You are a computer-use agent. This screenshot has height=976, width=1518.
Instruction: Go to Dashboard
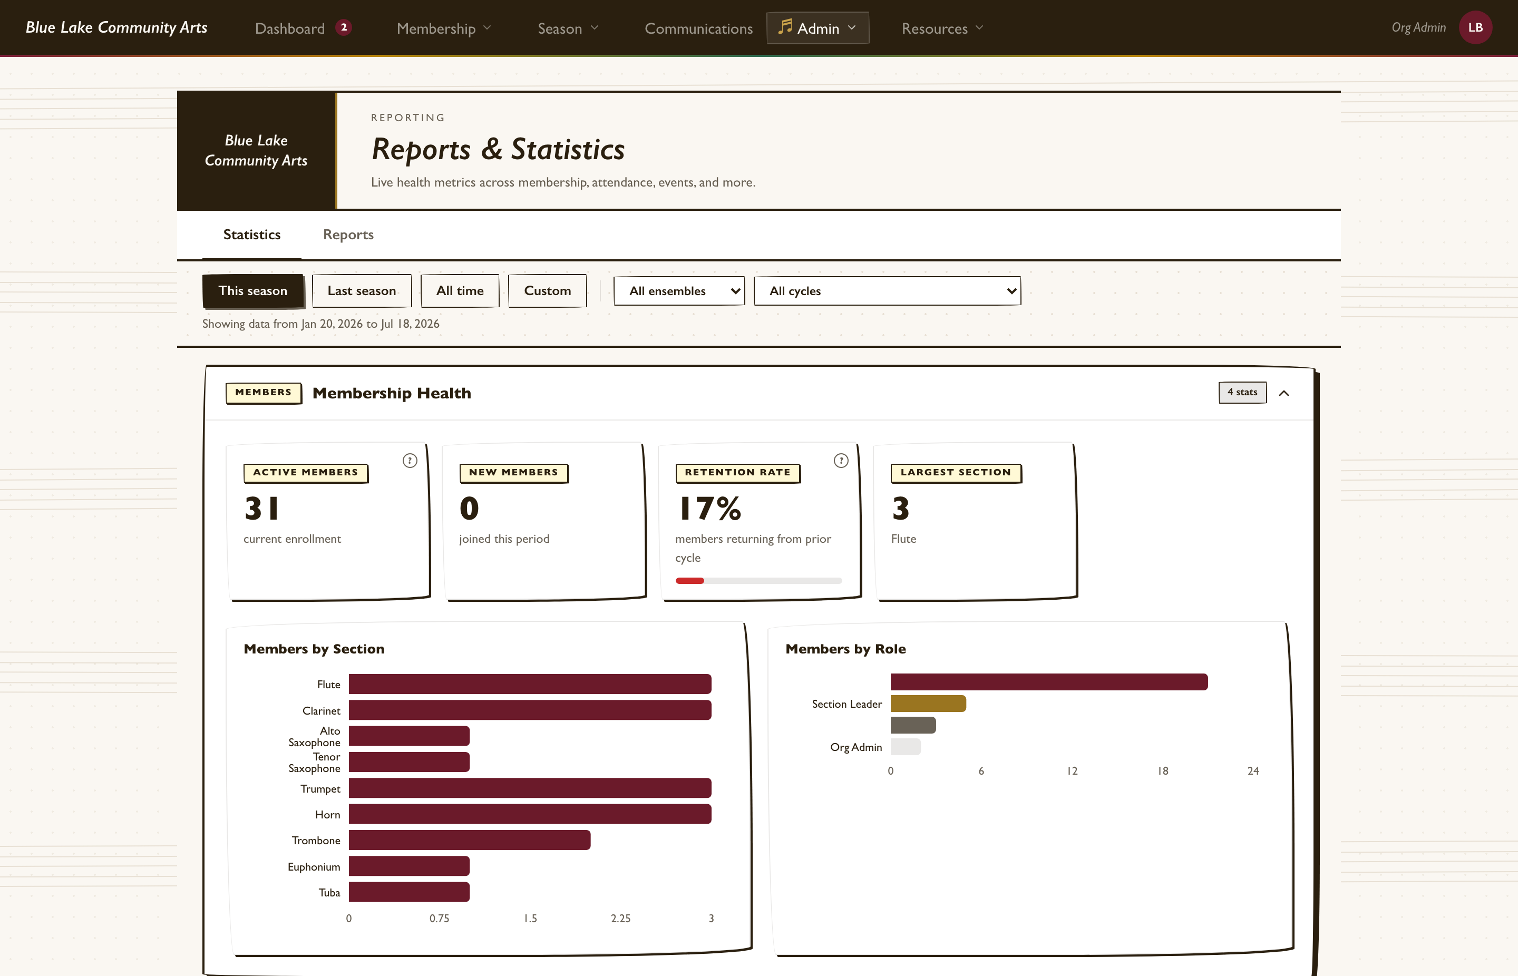click(x=290, y=28)
